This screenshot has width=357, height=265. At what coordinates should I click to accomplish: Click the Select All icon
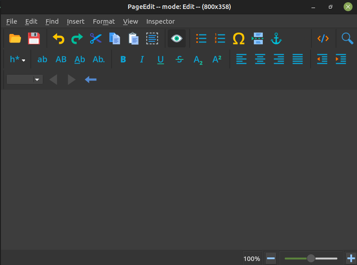152,38
